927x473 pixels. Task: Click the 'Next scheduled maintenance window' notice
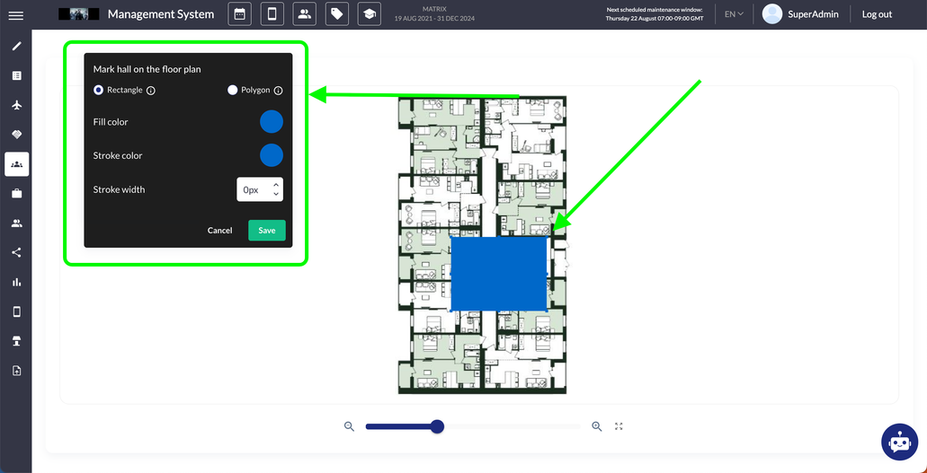coord(655,14)
